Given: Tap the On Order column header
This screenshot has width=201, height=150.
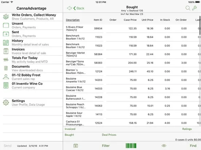Looking at the screenshot, I should (181, 20).
